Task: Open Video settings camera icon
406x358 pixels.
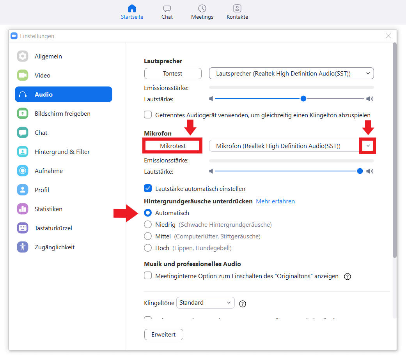Action: click(23, 76)
